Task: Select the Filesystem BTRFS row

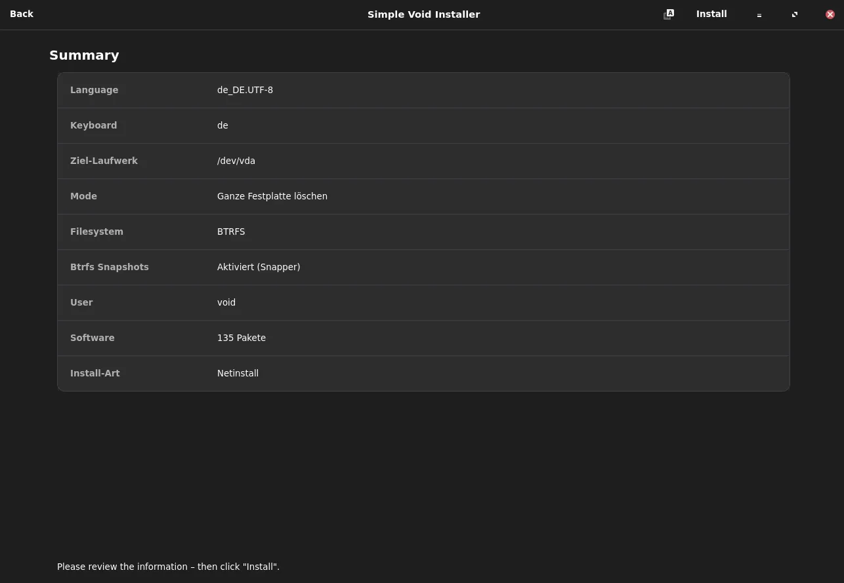Action: 423,231
